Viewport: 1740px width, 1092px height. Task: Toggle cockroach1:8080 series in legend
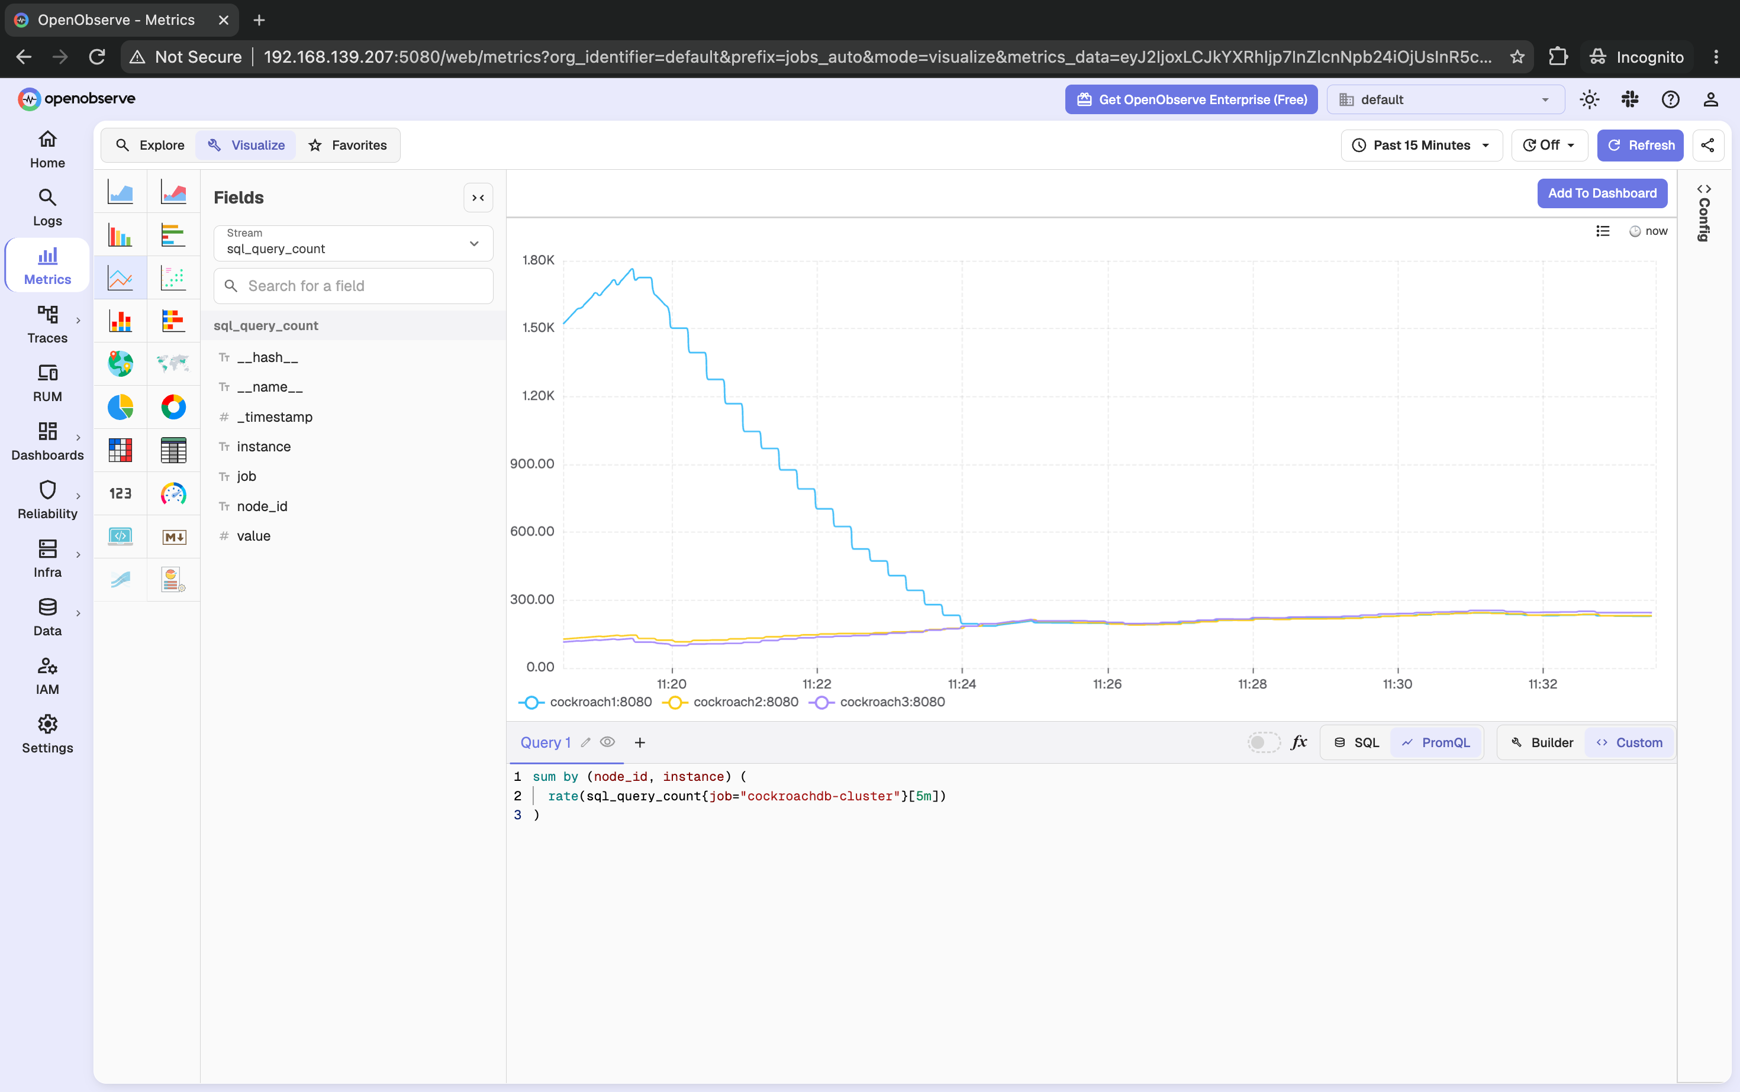tap(585, 702)
